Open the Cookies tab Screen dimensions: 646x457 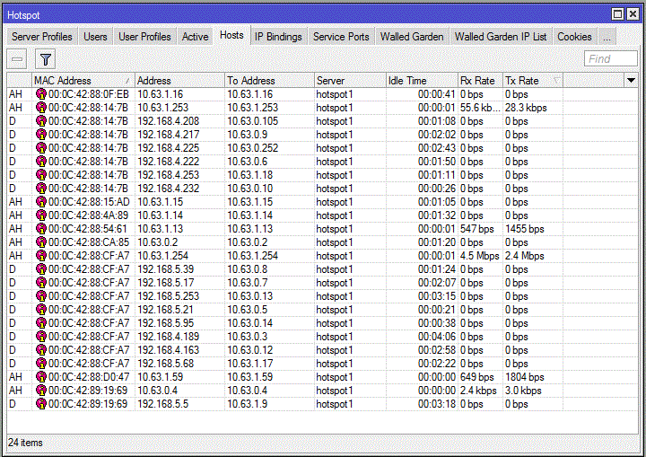tap(574, 37)
